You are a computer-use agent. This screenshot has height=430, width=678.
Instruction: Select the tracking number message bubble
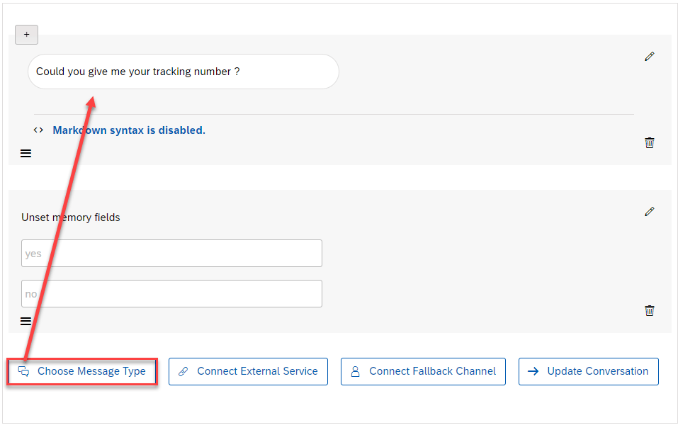click(183, 72)
